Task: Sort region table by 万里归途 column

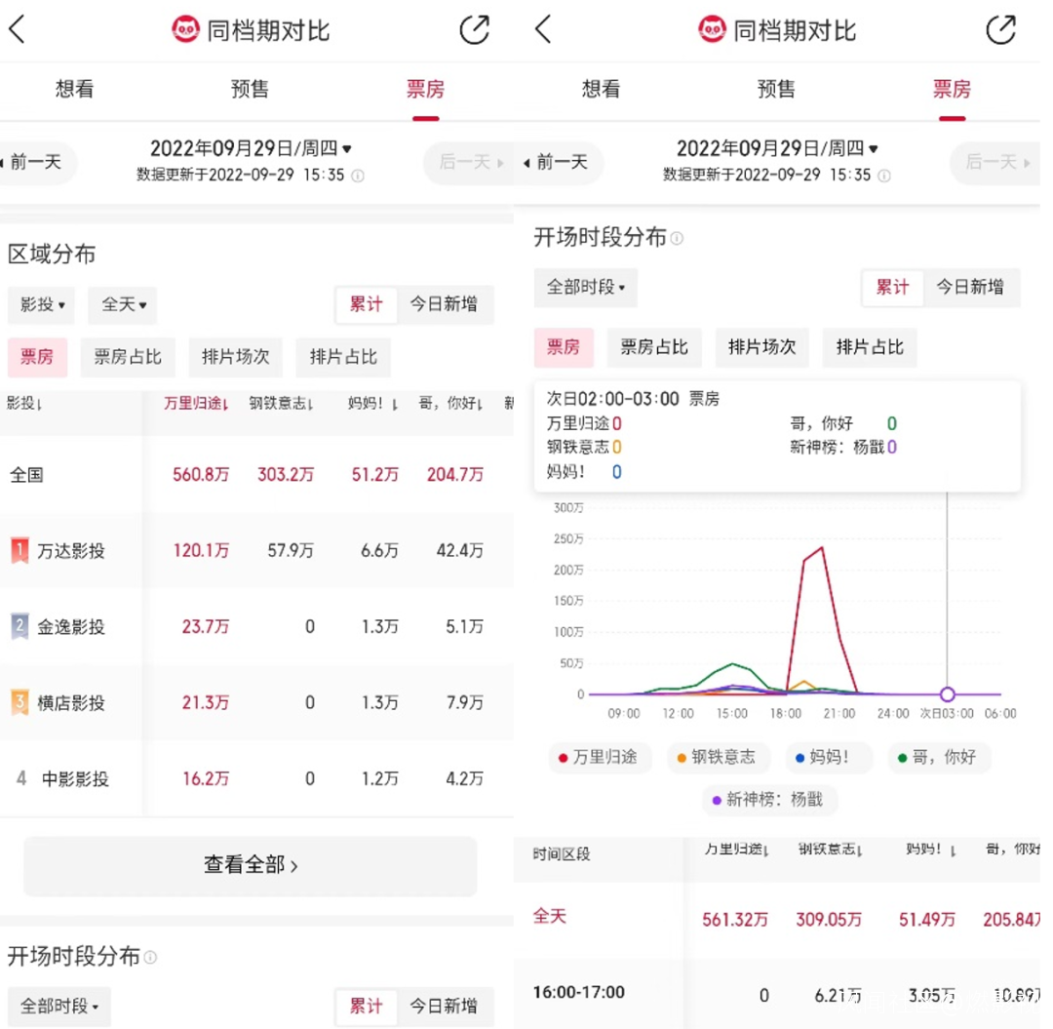Action: pos(196,403)
